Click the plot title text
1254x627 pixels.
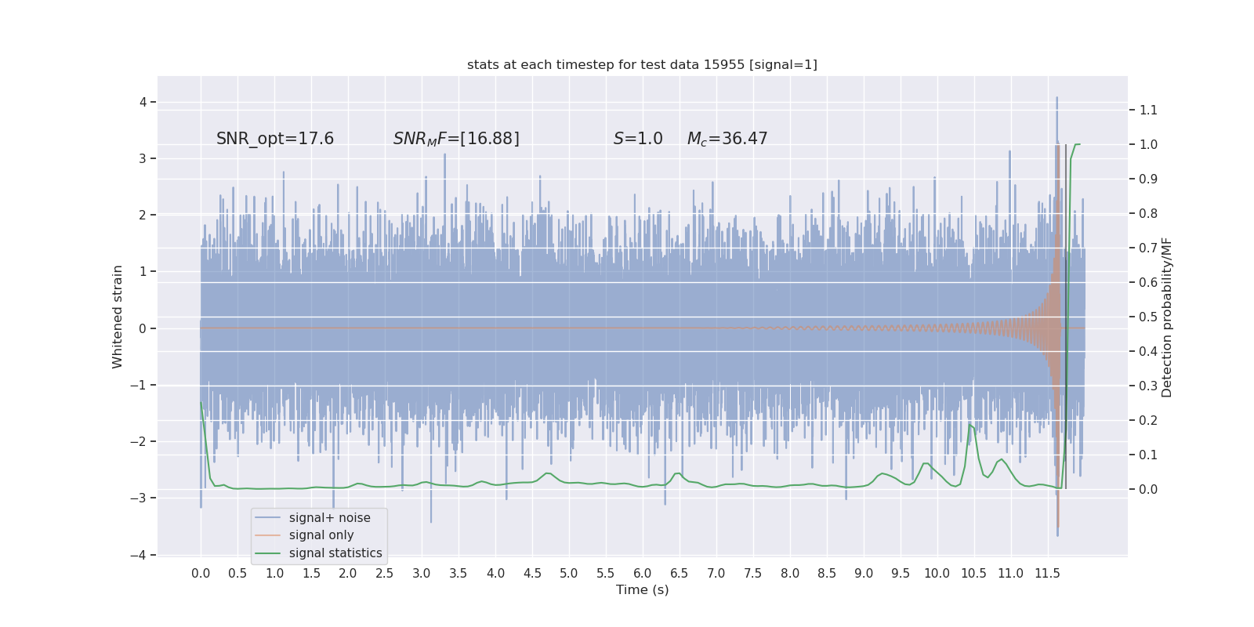pos(642,64)
